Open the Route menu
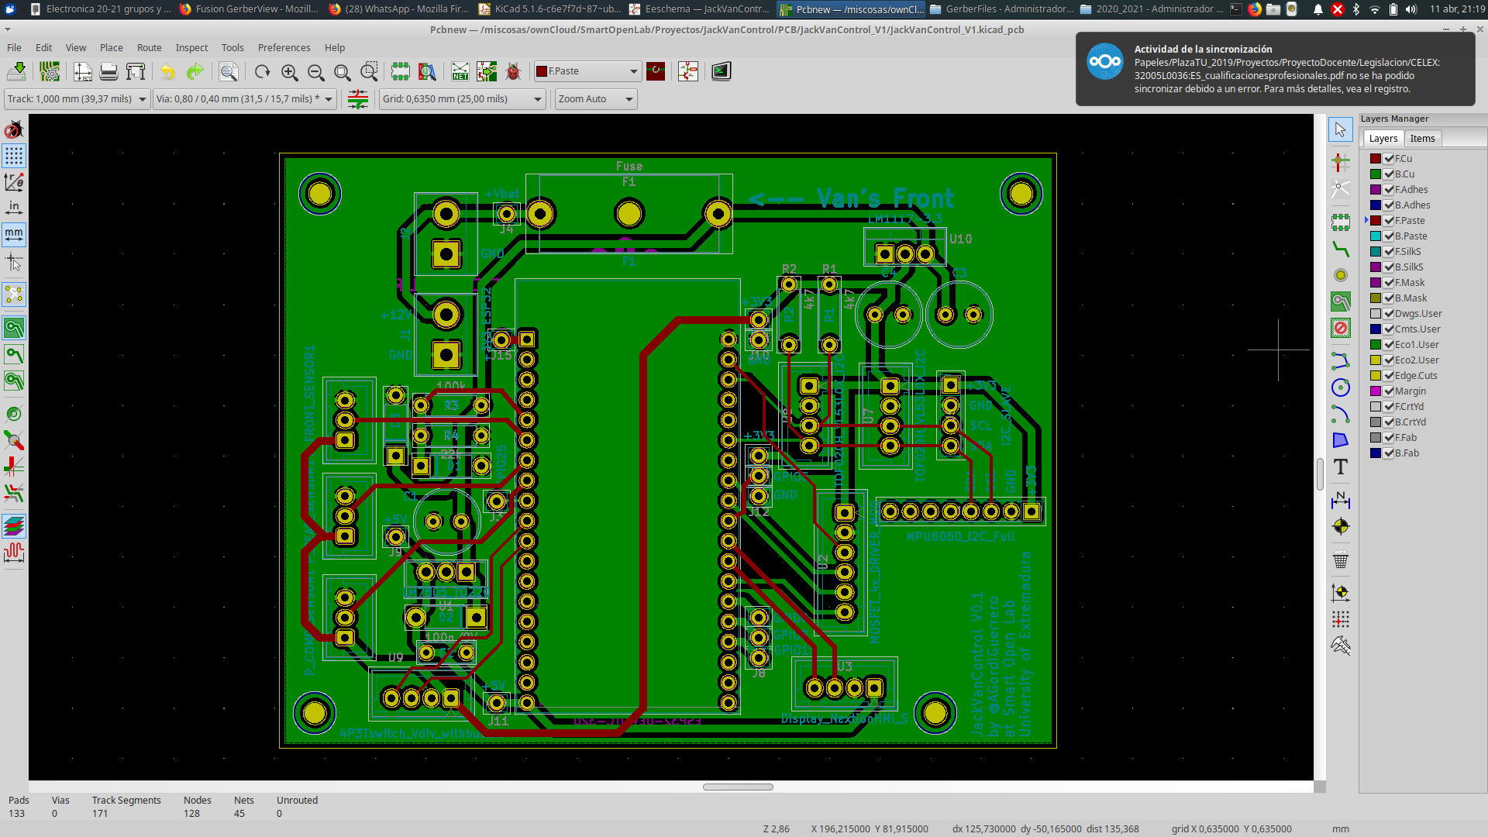The height and width of the screenshot is (837, 1488). pyautogui.click(x=149, y=48)
